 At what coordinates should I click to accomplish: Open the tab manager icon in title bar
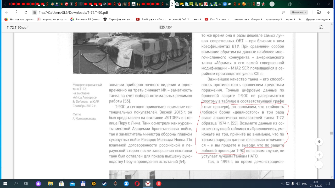point(290,4)
